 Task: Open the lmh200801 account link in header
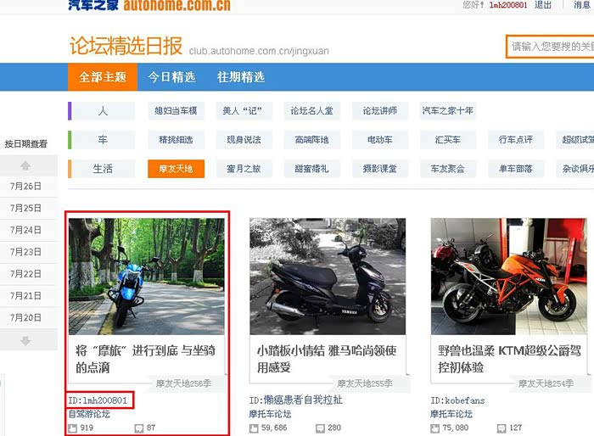[x=508, y=5]
